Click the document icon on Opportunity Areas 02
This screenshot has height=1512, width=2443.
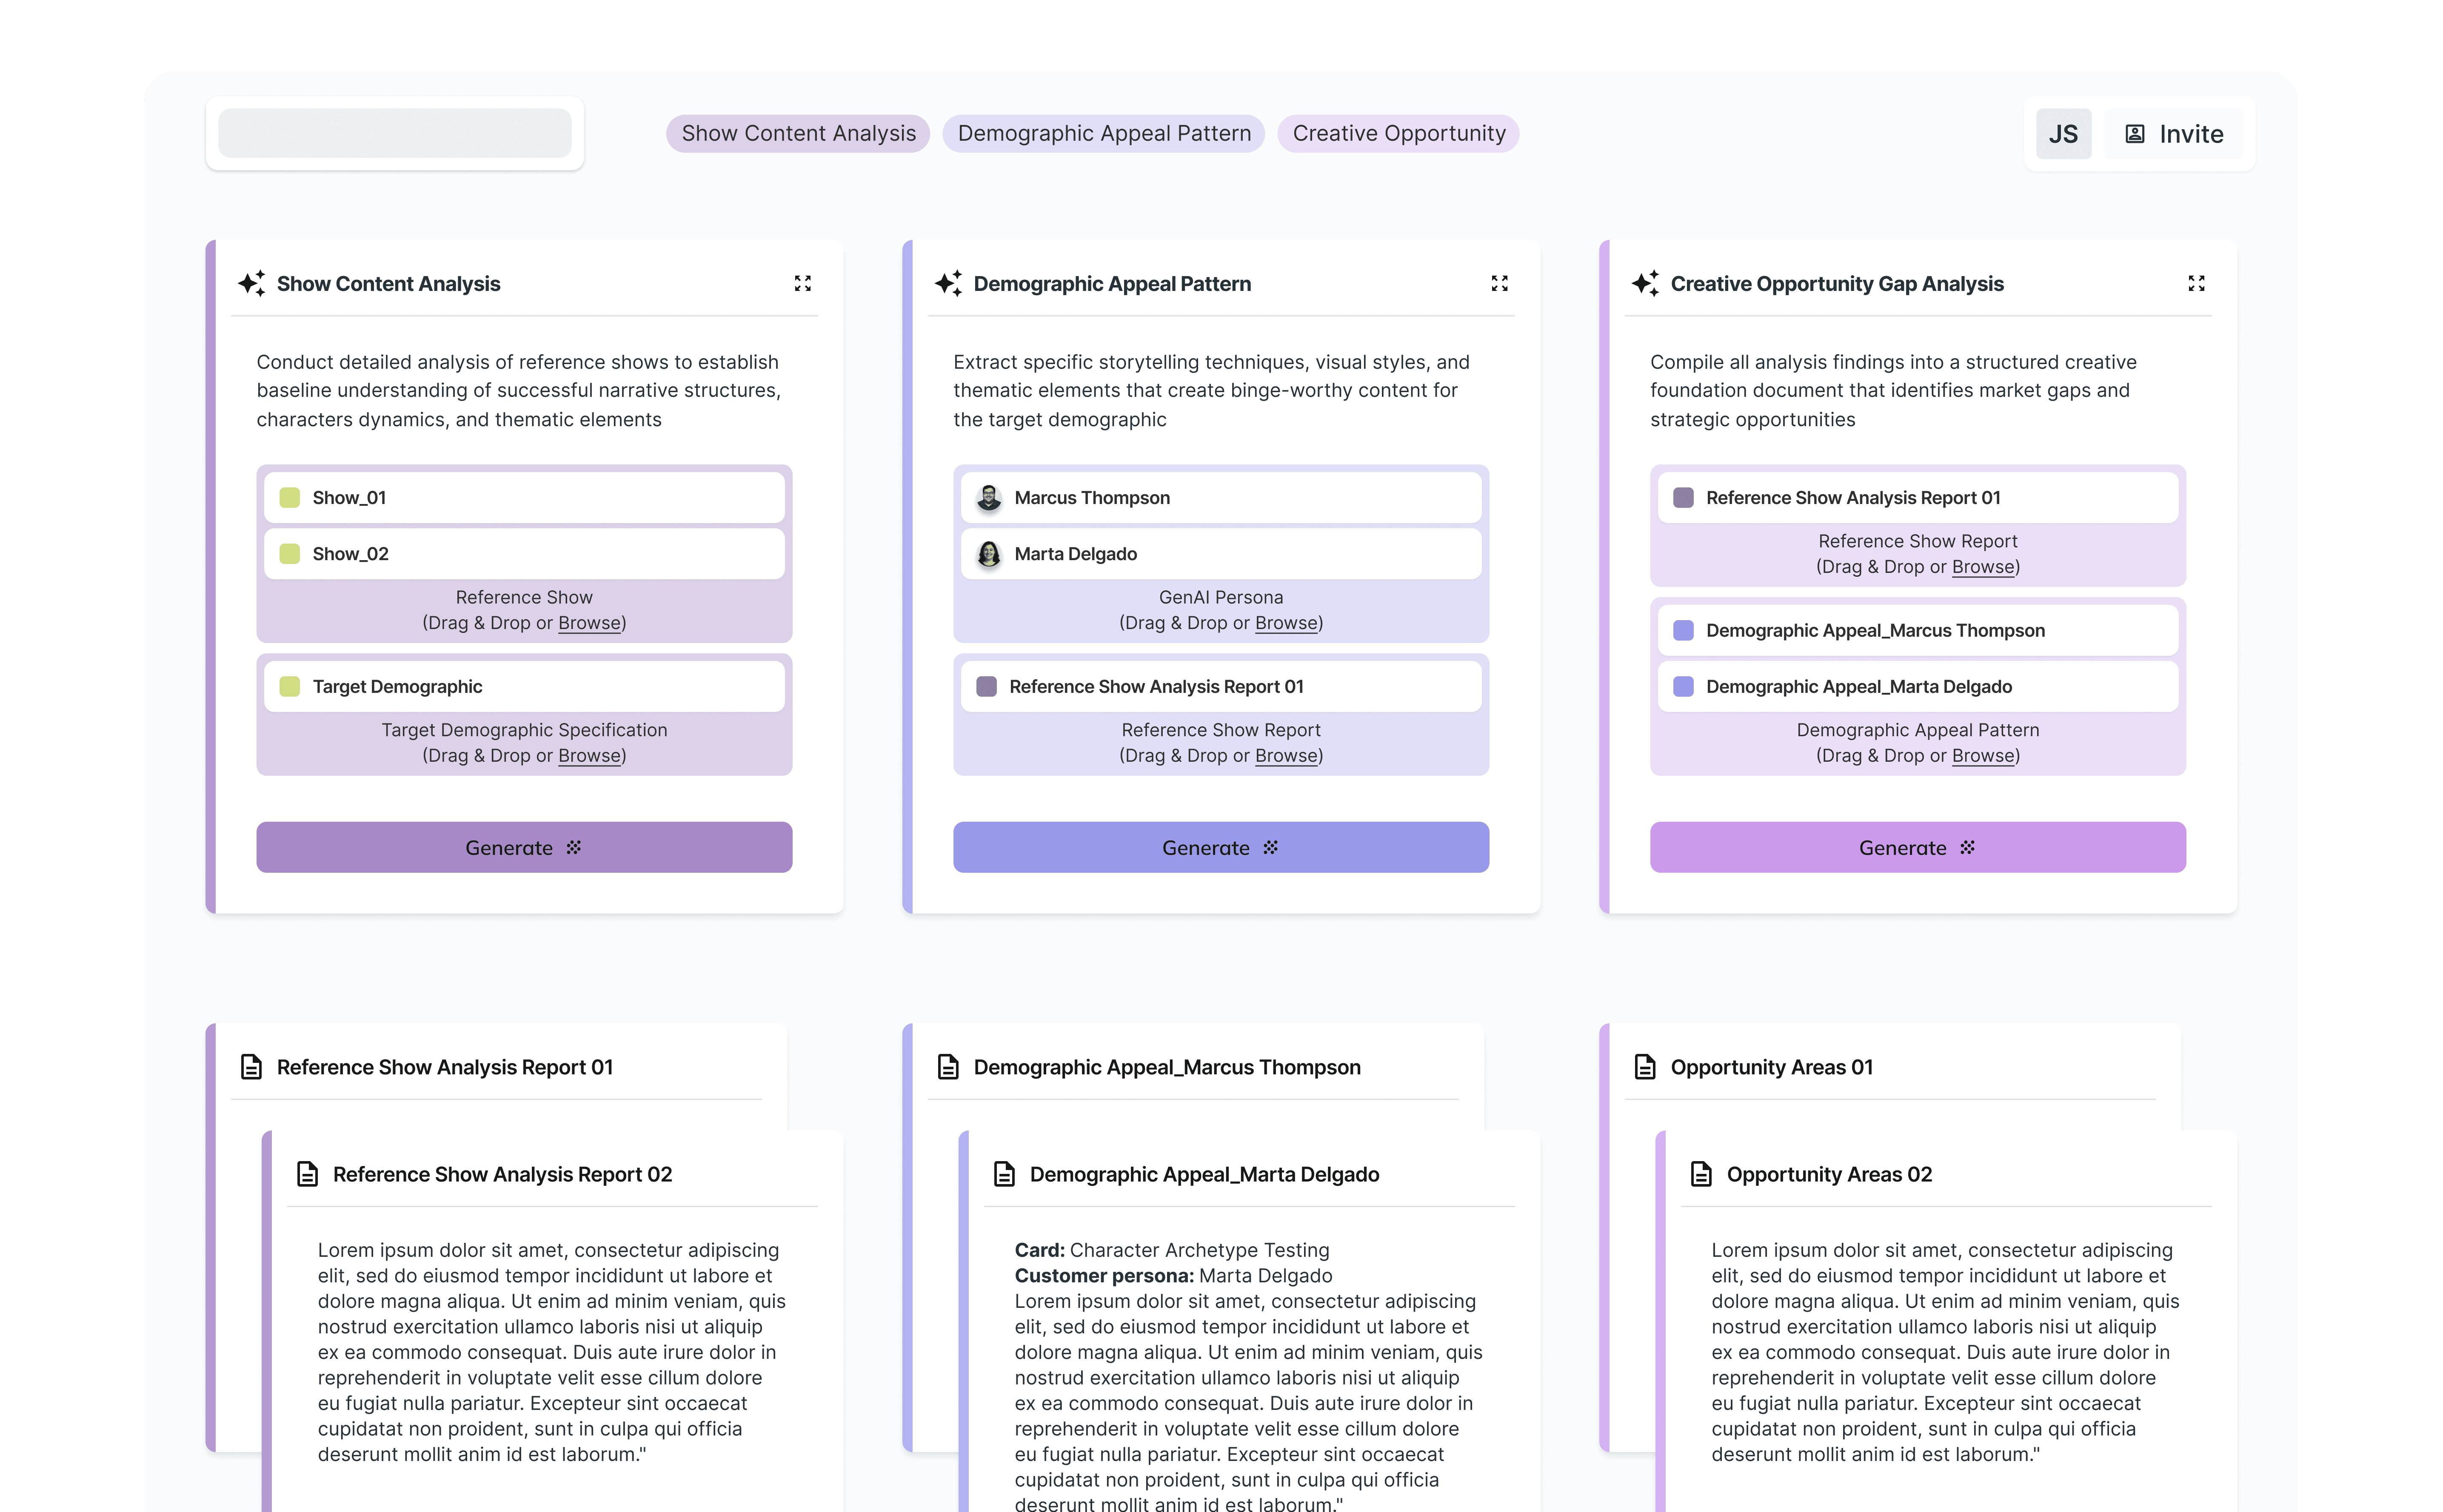1703,1174
